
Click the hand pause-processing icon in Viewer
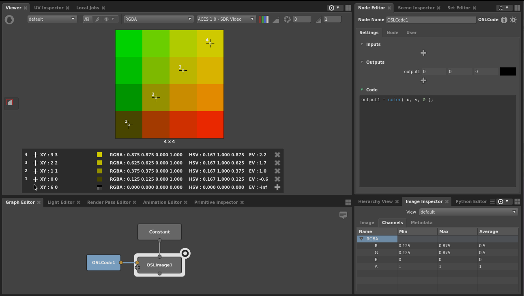tap(9, 19)
